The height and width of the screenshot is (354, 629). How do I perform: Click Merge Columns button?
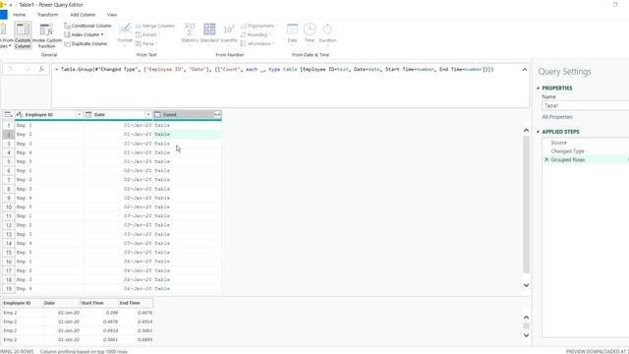click(x=155, y=26)
